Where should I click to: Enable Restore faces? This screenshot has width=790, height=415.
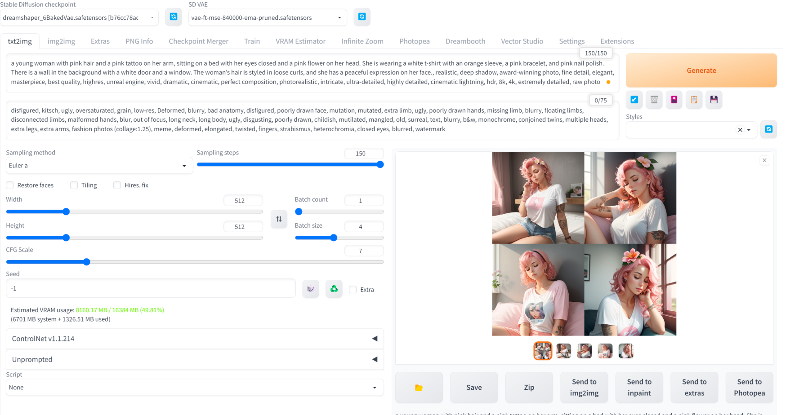pyautogui.click(x=9, y=185)
